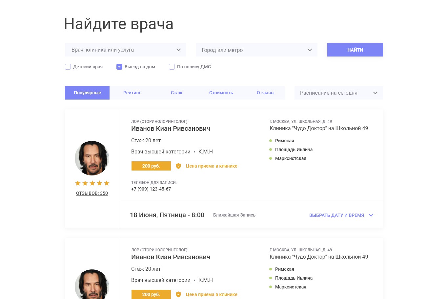Click Стаж 20 лет in first card
The width and height of the screenshot is (448, 299).
click(146, 140)
